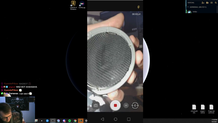Open the schoolwerk info file on desktop
The width and height of the screenshot is (218, 123).
[194, 109]
